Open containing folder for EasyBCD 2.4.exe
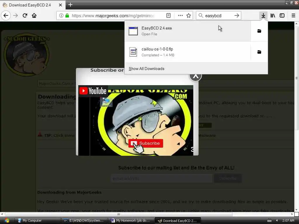Screen dimensions: 299x224 pyautogui.click(x=259, y=31)
